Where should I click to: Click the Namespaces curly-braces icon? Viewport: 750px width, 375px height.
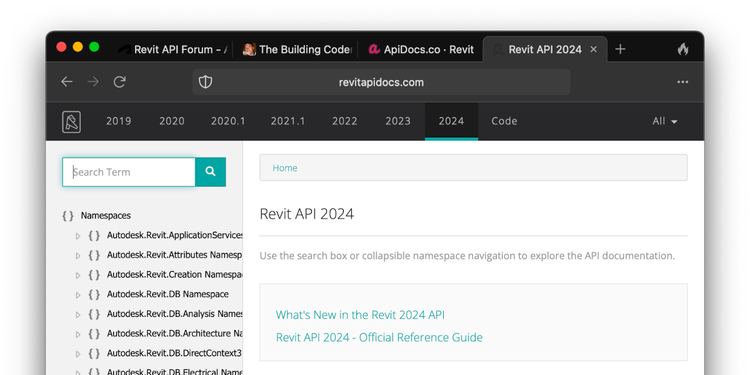coord(68,215)
